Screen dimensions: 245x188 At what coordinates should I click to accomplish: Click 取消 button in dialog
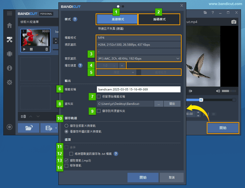172,178
